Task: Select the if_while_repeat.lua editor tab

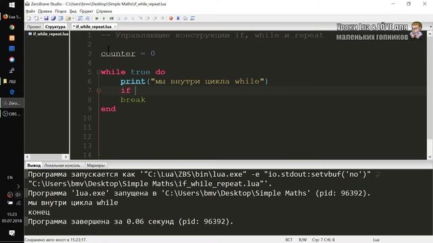Action: pyautogui.click(x=93, y=27)
